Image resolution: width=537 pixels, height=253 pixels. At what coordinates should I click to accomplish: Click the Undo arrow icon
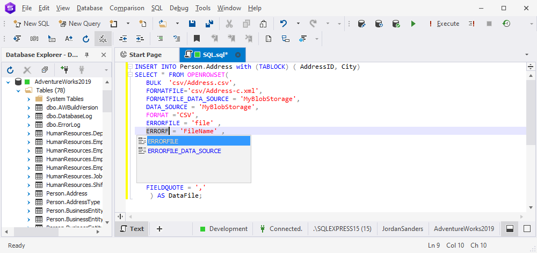(283, 24)
